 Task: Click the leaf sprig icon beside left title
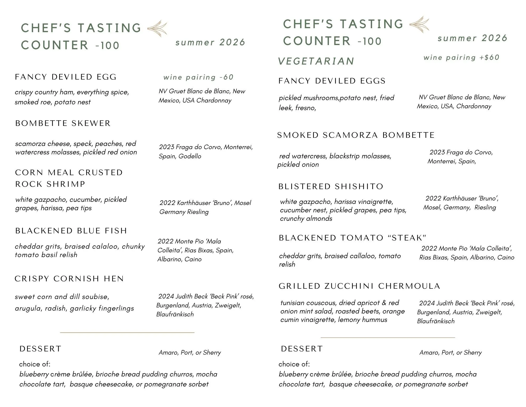[157, 28]
